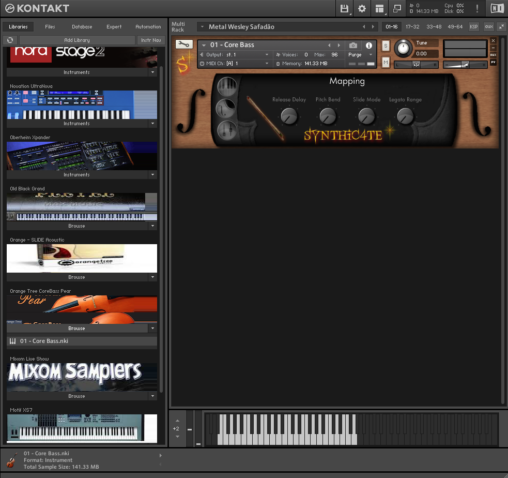Remove the Core Bass instrument with the X
This screenshot has height=478, width=508.
[493, 40]
